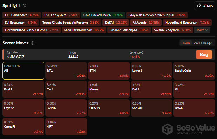Click the Spotlight info icon
This screenshot has height=139, width=217.
[x=24, y=6]
